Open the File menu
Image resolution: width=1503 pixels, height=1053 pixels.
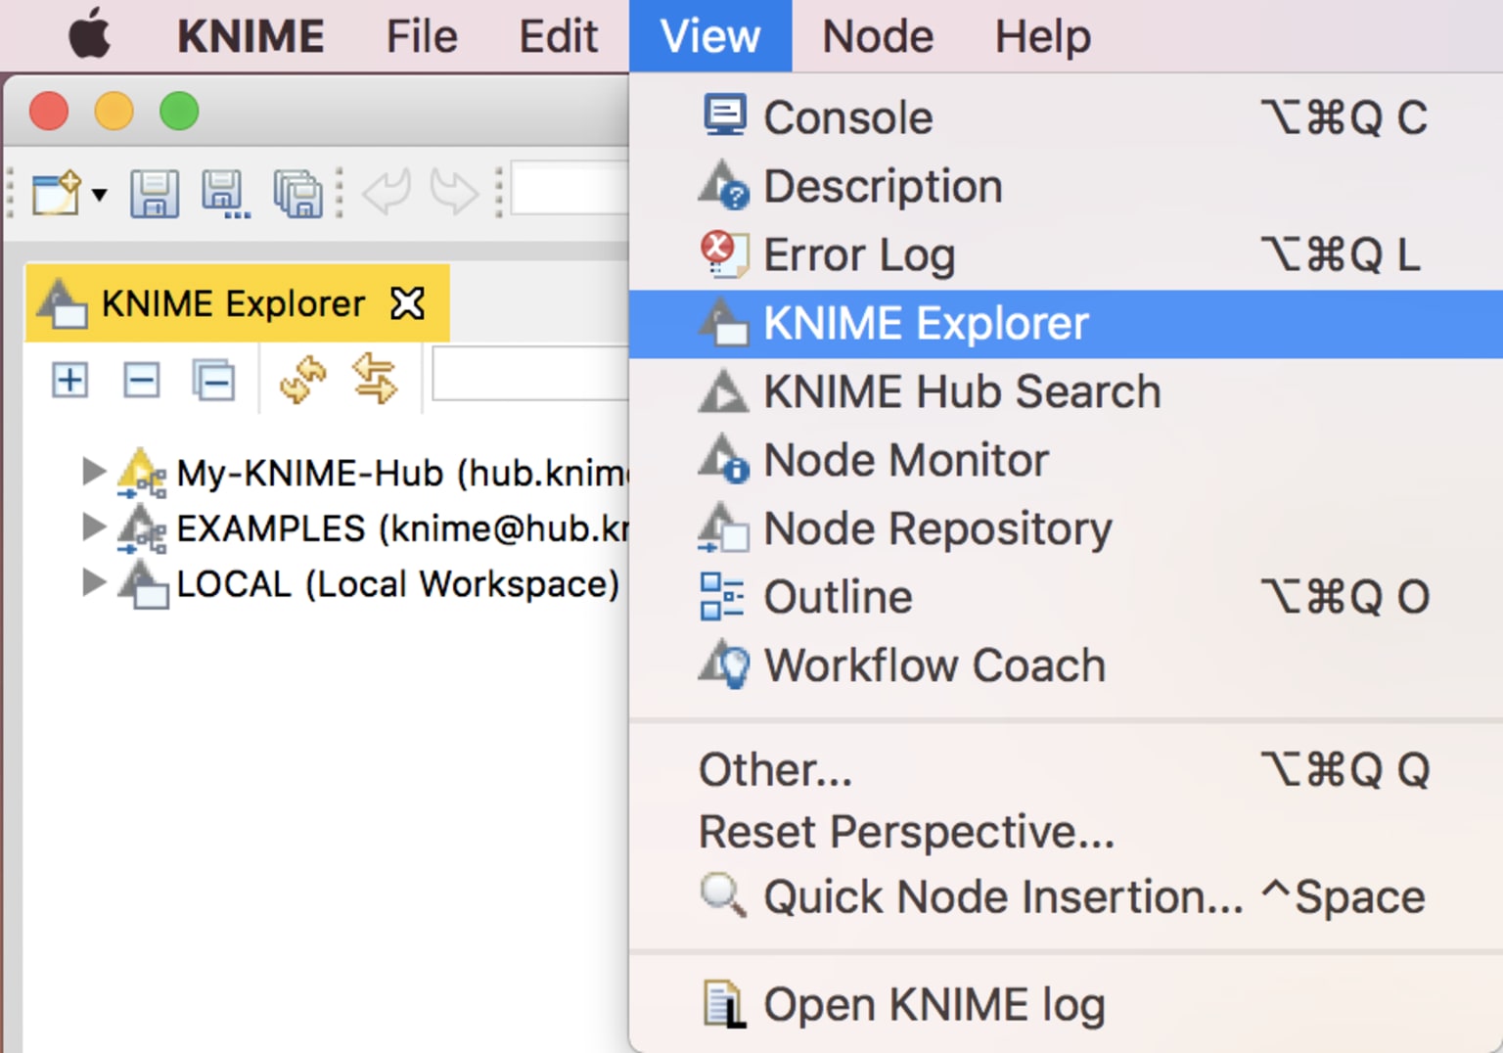[x=422, y=37]
